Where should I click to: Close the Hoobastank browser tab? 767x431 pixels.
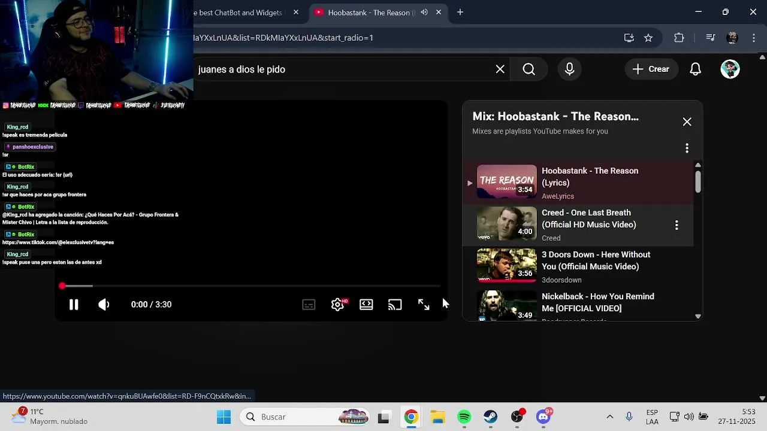pos(439,13)
